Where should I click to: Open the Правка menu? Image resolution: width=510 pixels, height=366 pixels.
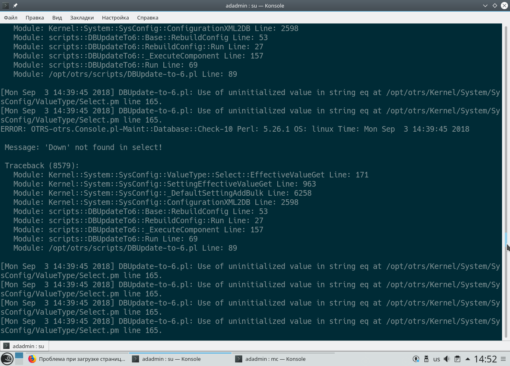point(35,18)
